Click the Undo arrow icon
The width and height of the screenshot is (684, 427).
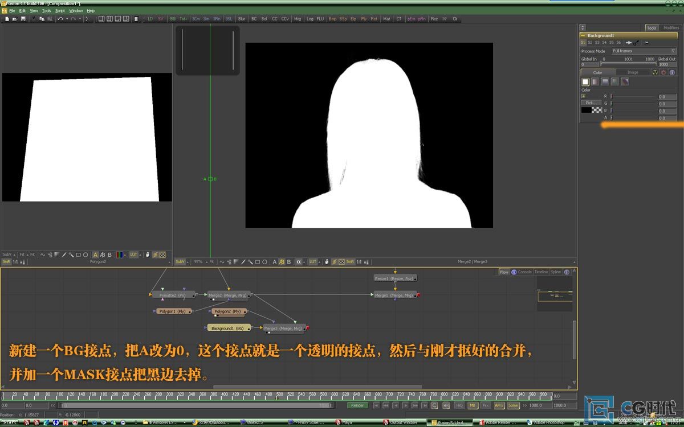[x=60, y=19]
